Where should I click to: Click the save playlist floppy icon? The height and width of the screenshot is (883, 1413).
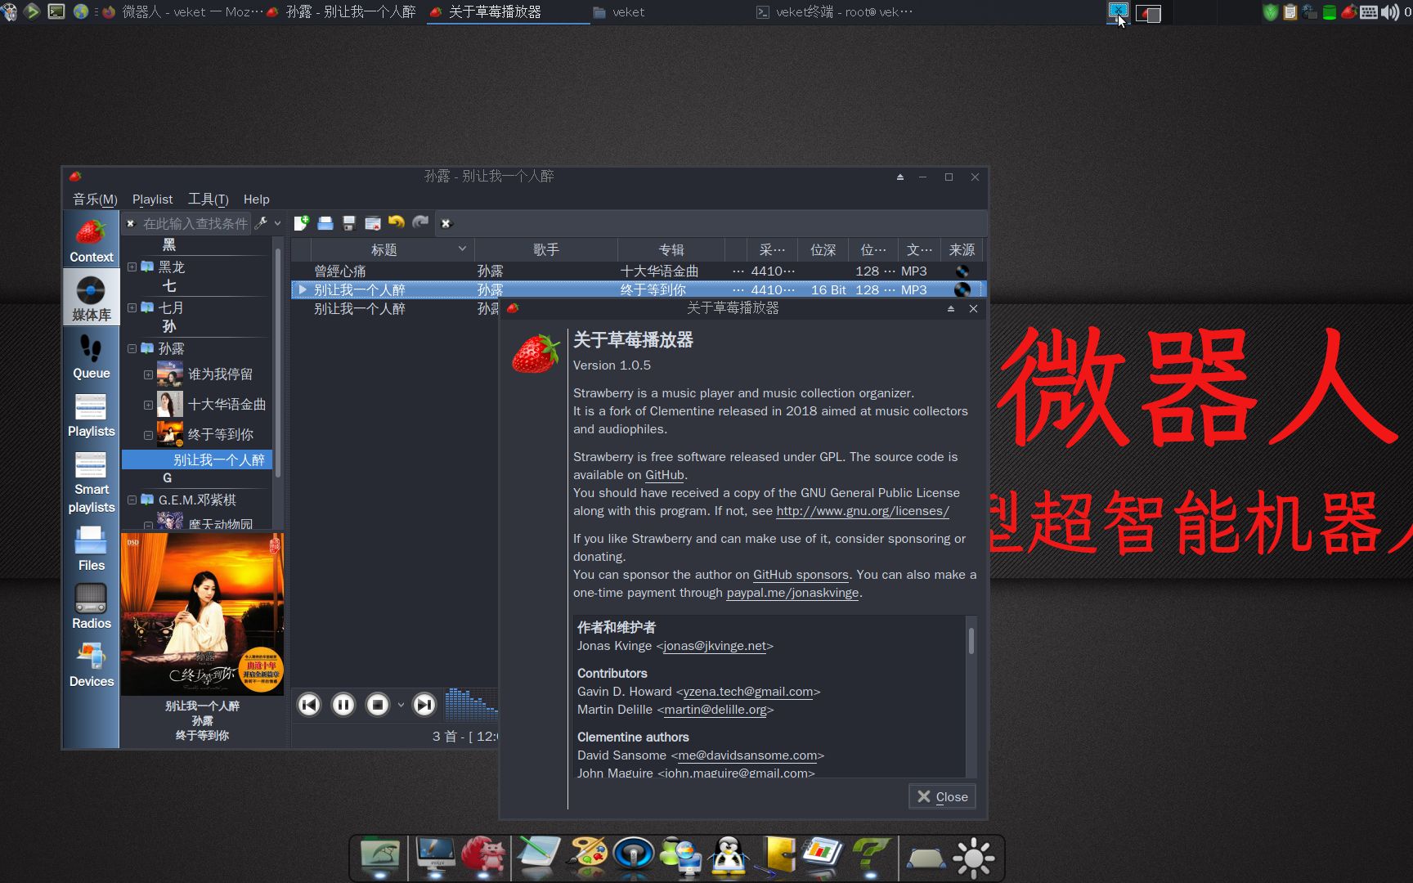pyautogui.click(x=349, y=222)
